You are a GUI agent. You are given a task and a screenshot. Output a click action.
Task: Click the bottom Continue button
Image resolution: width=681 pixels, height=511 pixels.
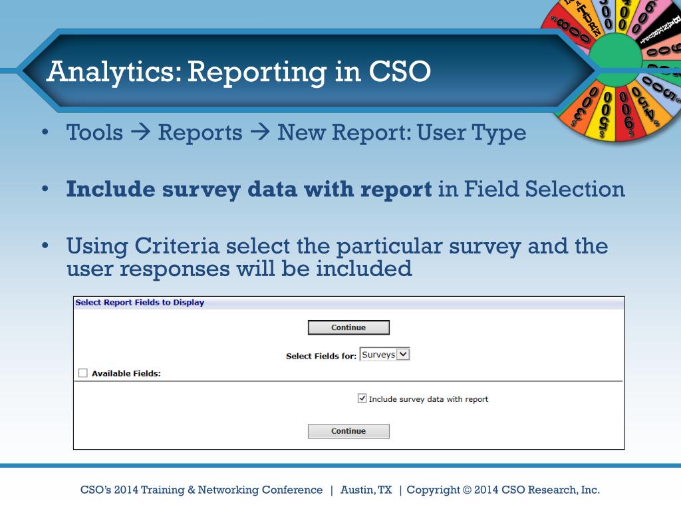click(x=348, y=431)
